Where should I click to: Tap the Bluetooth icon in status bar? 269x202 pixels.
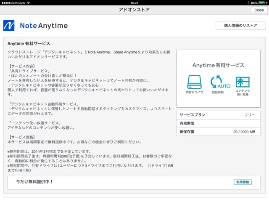(248, 3)
